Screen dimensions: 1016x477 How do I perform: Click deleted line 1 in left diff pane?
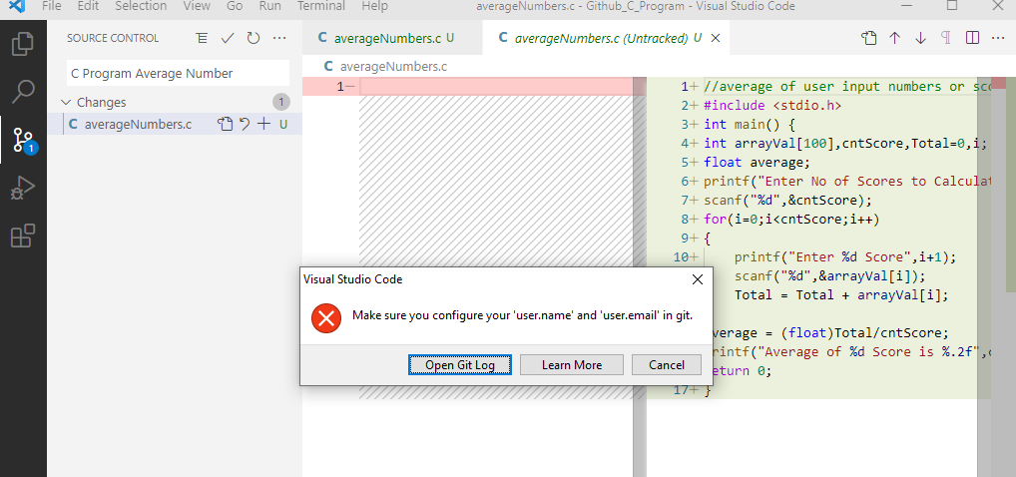point(473,87)
